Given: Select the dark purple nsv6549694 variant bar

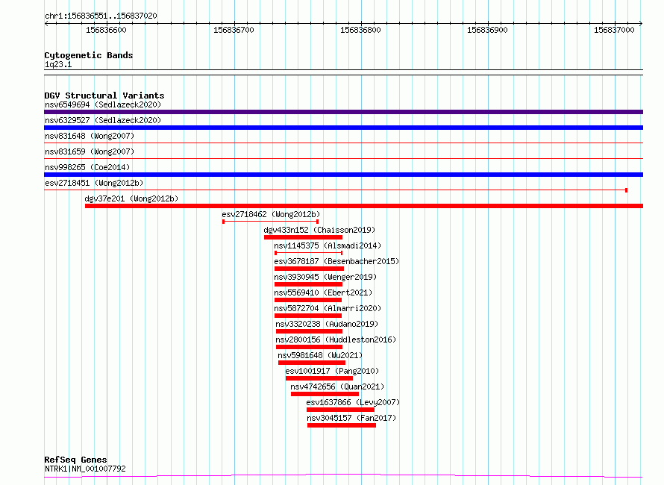Looking at the screenshot, I should pos(343,112).
